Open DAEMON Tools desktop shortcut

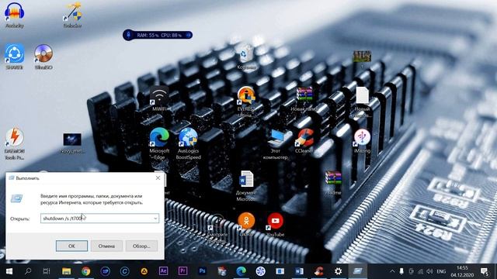tap(15, 144)
